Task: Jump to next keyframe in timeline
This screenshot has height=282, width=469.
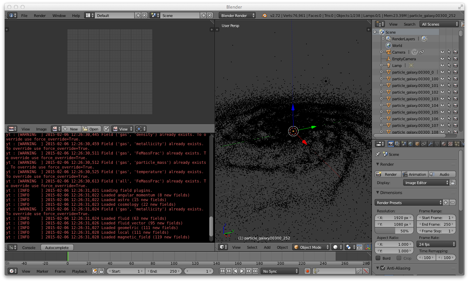Action: [249, 271]
